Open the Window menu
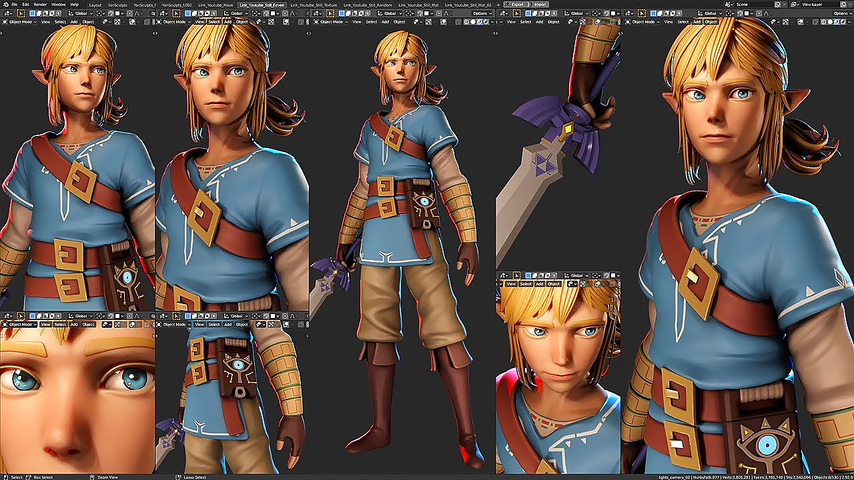 59,4
